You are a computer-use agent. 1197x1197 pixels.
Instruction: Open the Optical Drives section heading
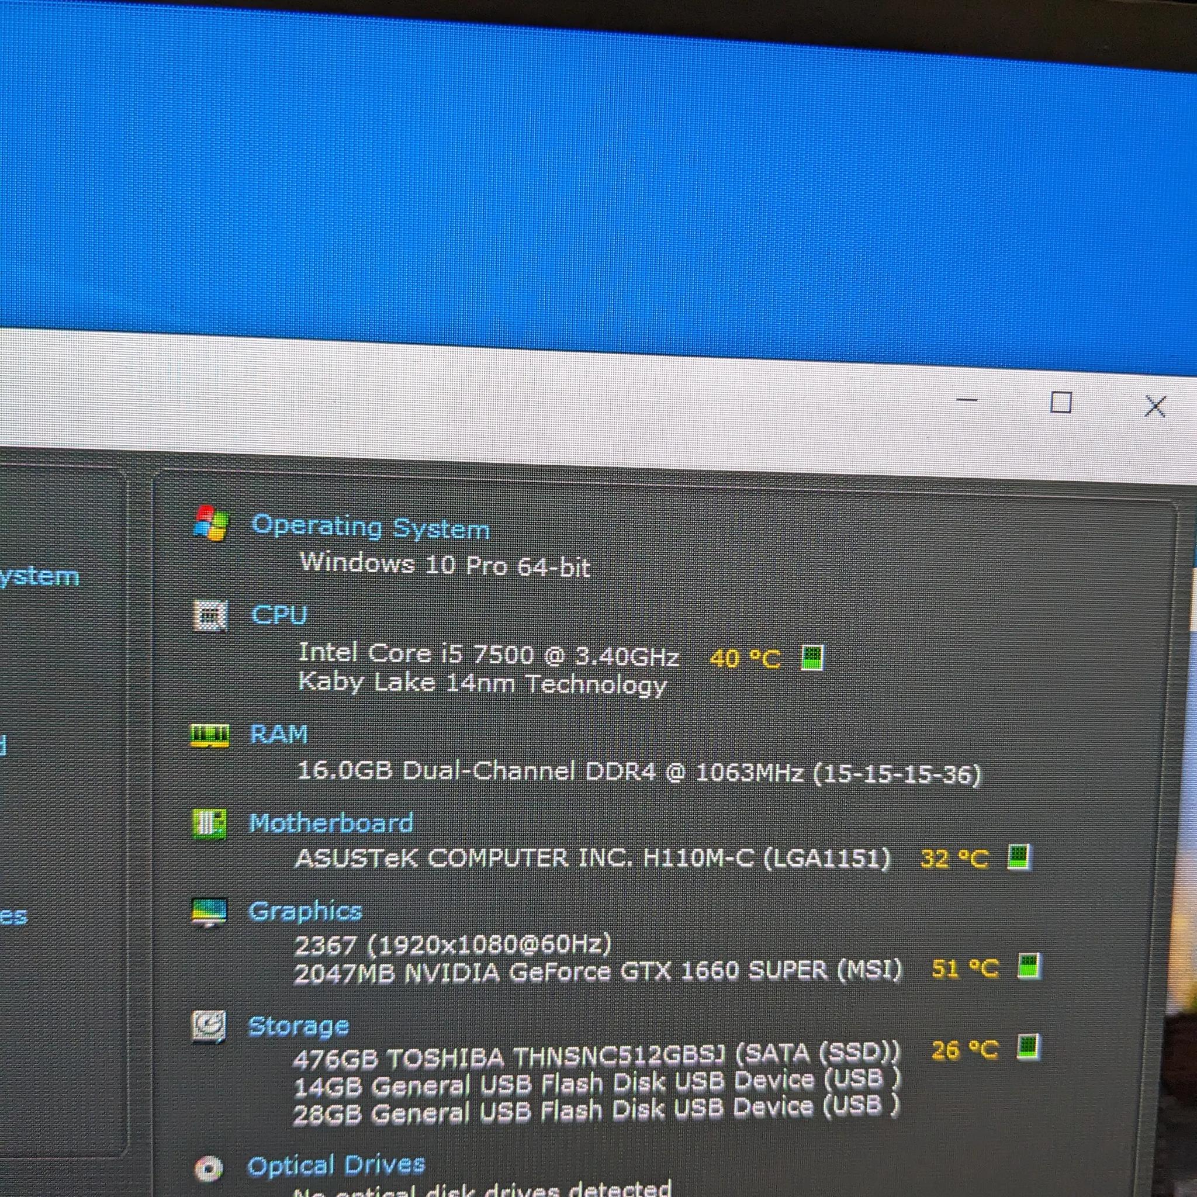pyautogui.click(x=336, y=1165)
